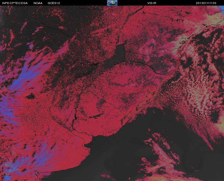Click the CPTEC logo in header
The width and height of the screenshot is (224, 181).
click(x=112, y=3)
